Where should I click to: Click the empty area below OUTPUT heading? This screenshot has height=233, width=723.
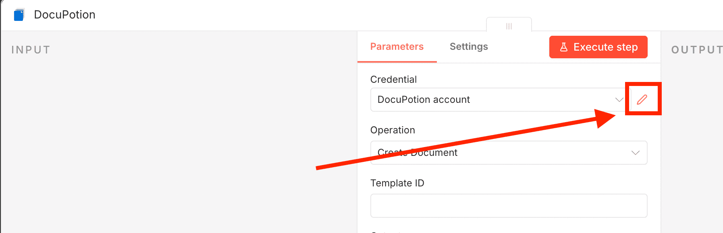coord(692,141)
